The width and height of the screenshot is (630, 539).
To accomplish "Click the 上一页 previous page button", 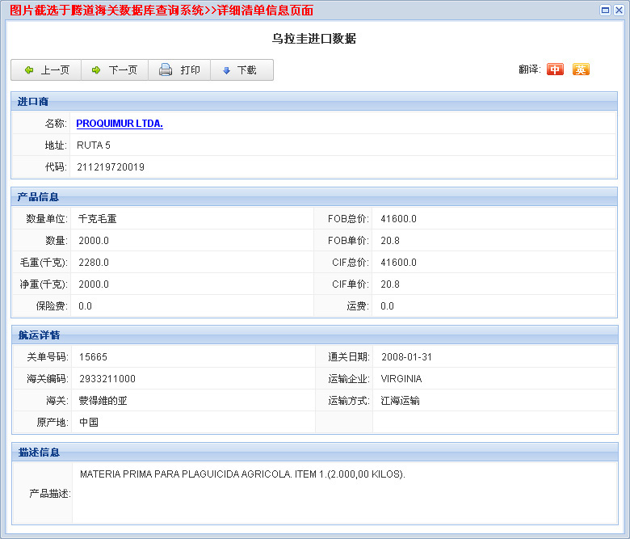I will point(47,70).
